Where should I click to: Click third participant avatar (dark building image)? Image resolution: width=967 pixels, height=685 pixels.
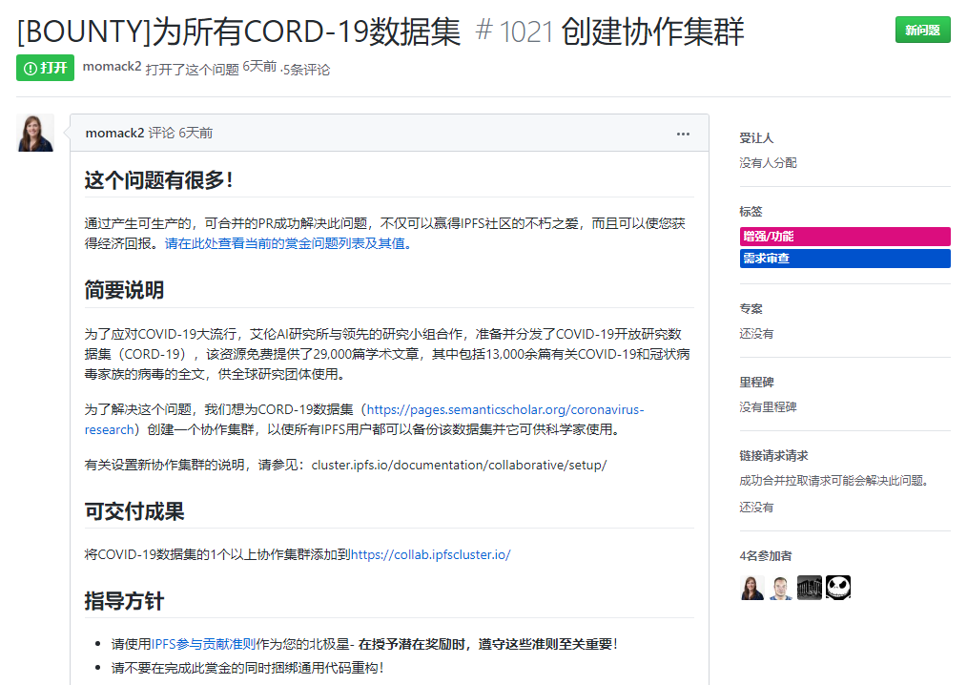click(809, 588)
